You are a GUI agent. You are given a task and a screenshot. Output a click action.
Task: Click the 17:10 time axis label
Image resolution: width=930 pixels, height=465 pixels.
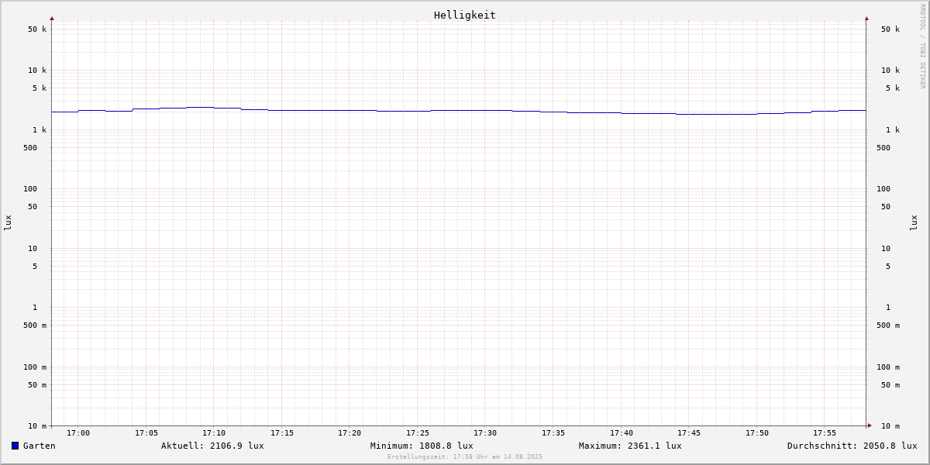214,433
